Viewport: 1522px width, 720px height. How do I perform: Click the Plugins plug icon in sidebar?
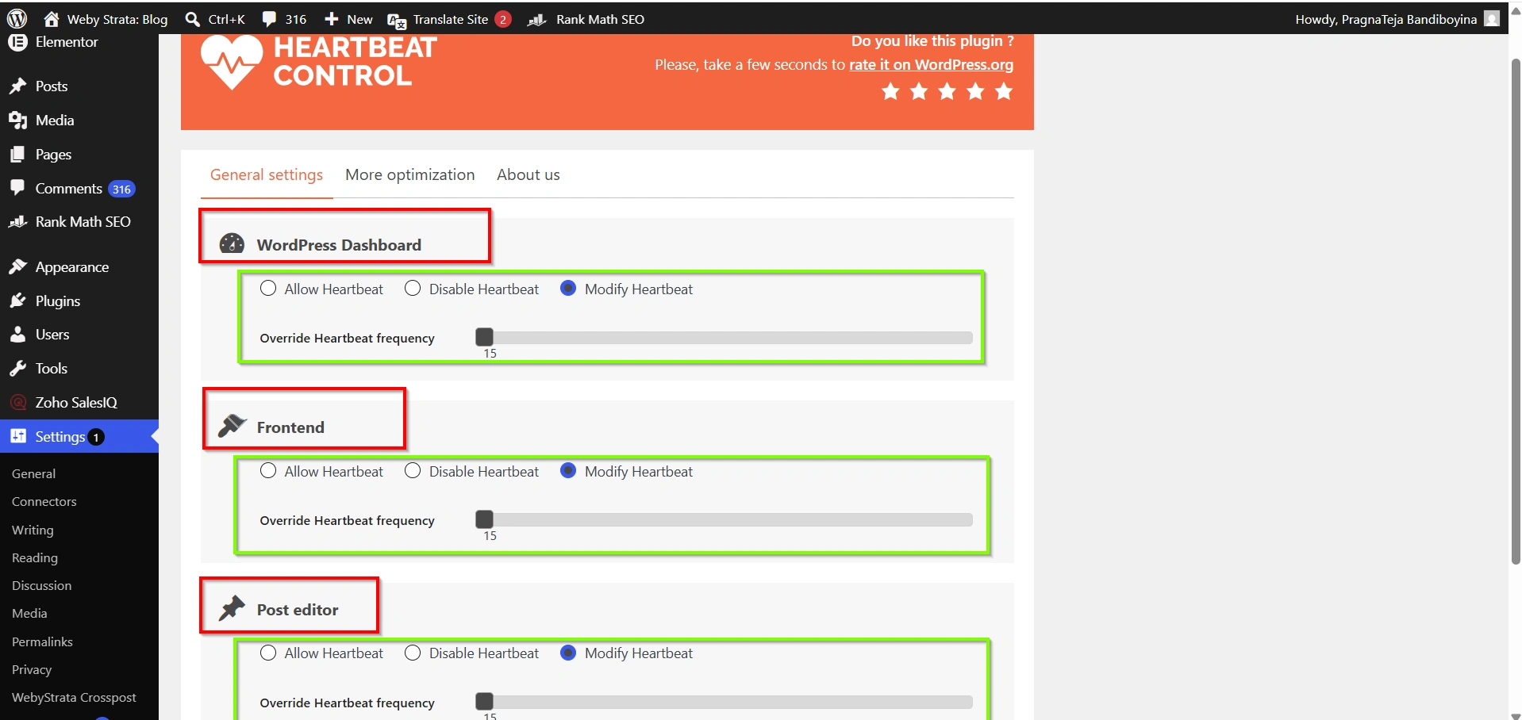pyautogui.click(x=17, y=301)
